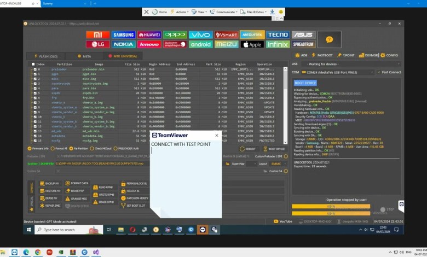Select the Infinix brand logo
The width and height of the screenshot is (427, 257).
278,44
